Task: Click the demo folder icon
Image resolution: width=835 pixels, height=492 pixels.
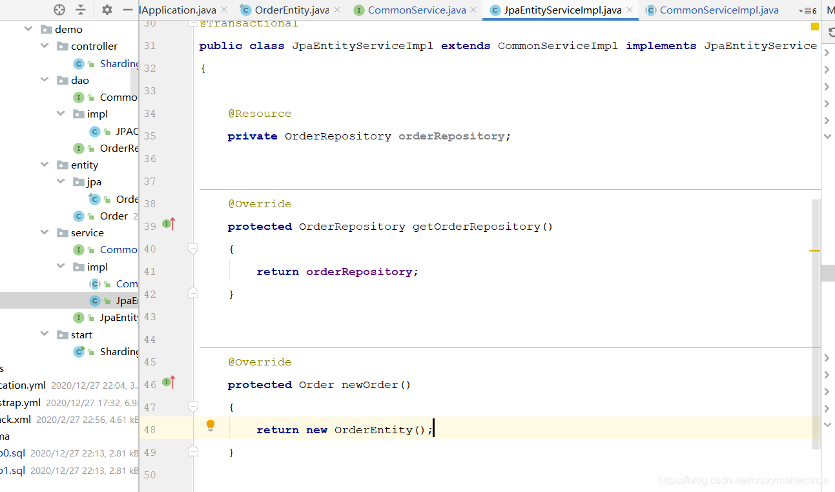Action: 46,30
